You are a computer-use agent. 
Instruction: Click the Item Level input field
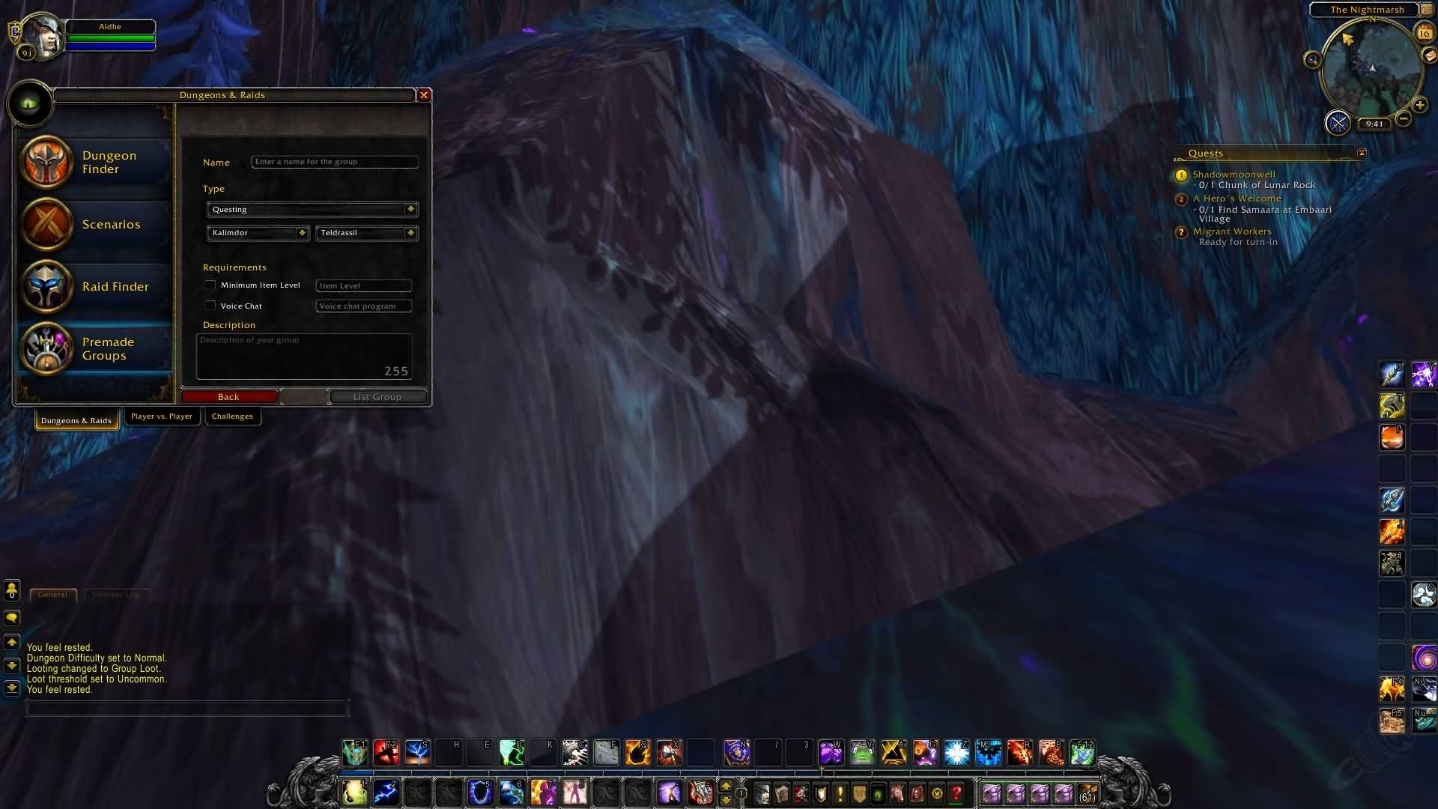(x=364, y=285)
